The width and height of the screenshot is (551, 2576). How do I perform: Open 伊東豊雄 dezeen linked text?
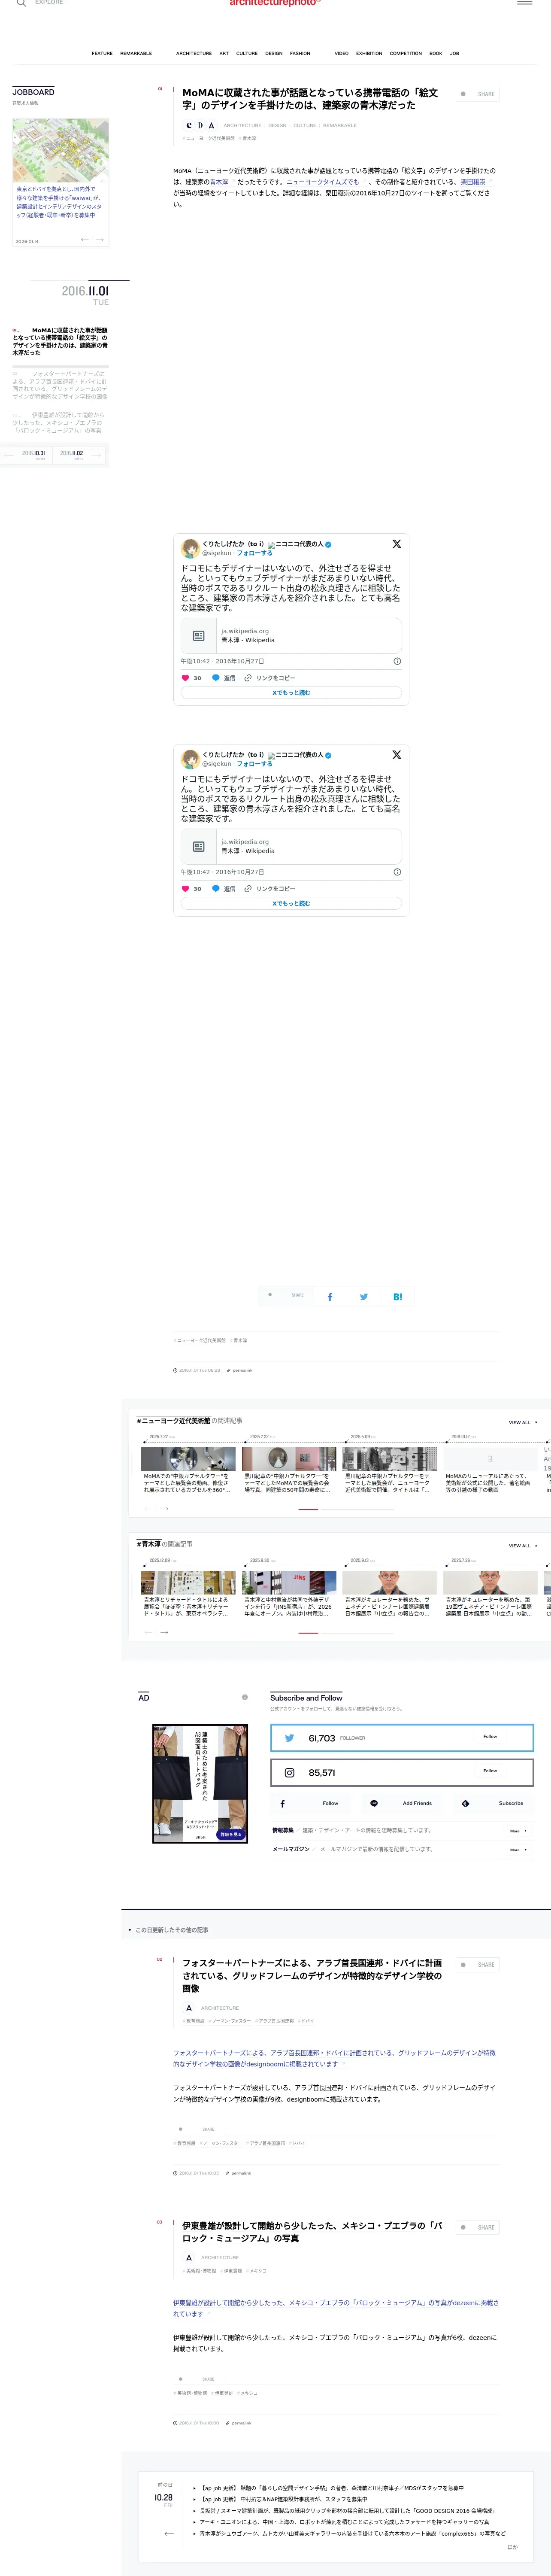click(x=335, y=2308)
